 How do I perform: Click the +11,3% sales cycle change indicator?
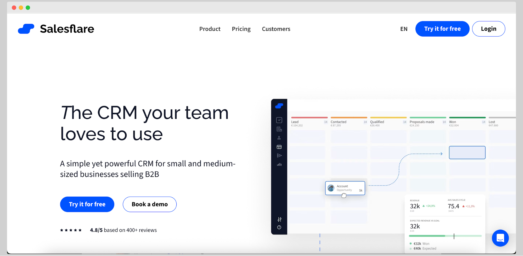[x=468, y=206]
